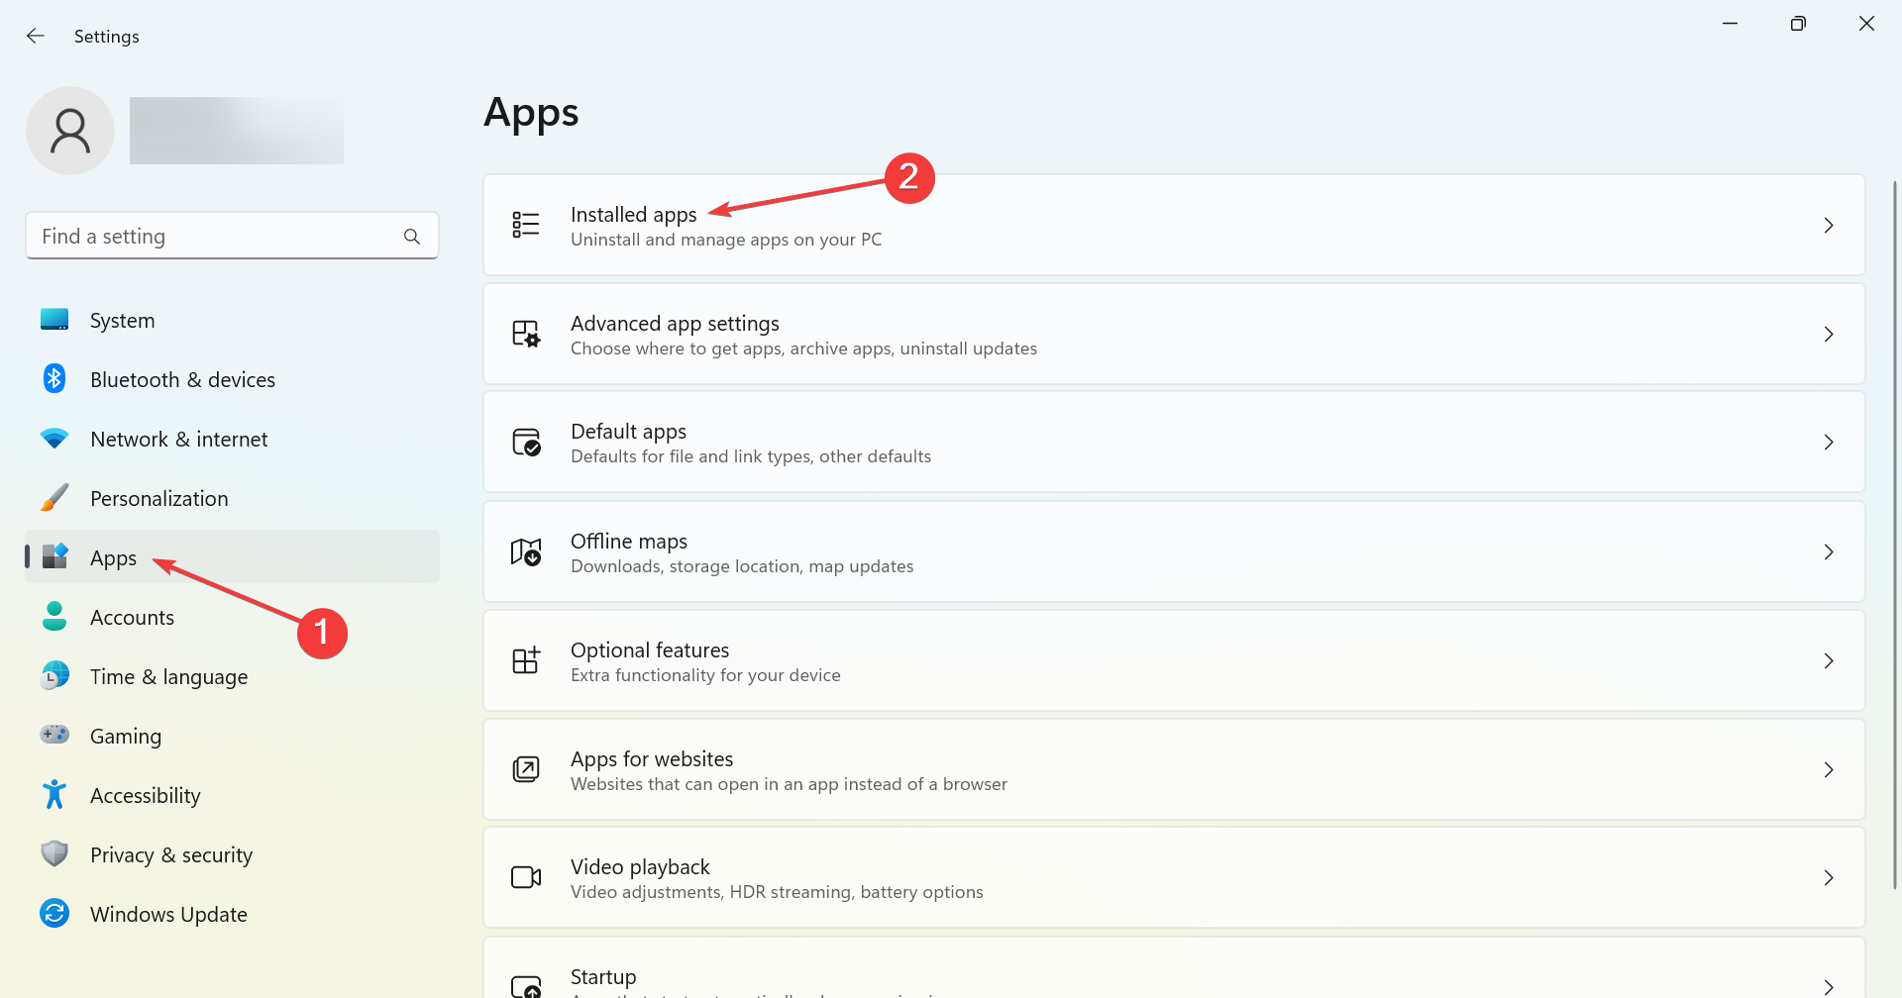Select Bluetooth & devices in sidebar
This screenshot has width=1902, height=998.
[232, 379]
